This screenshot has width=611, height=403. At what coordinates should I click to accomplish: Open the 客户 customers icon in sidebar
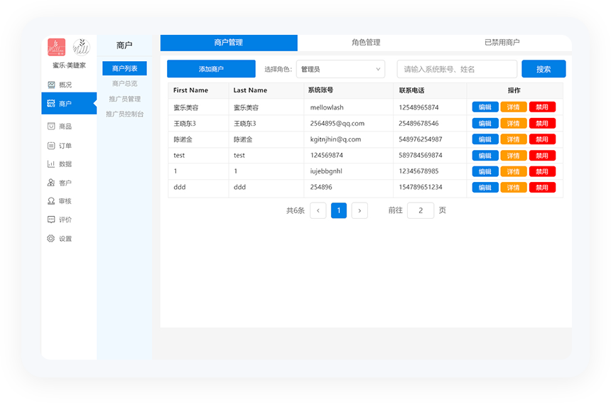[x=51, y=183]
